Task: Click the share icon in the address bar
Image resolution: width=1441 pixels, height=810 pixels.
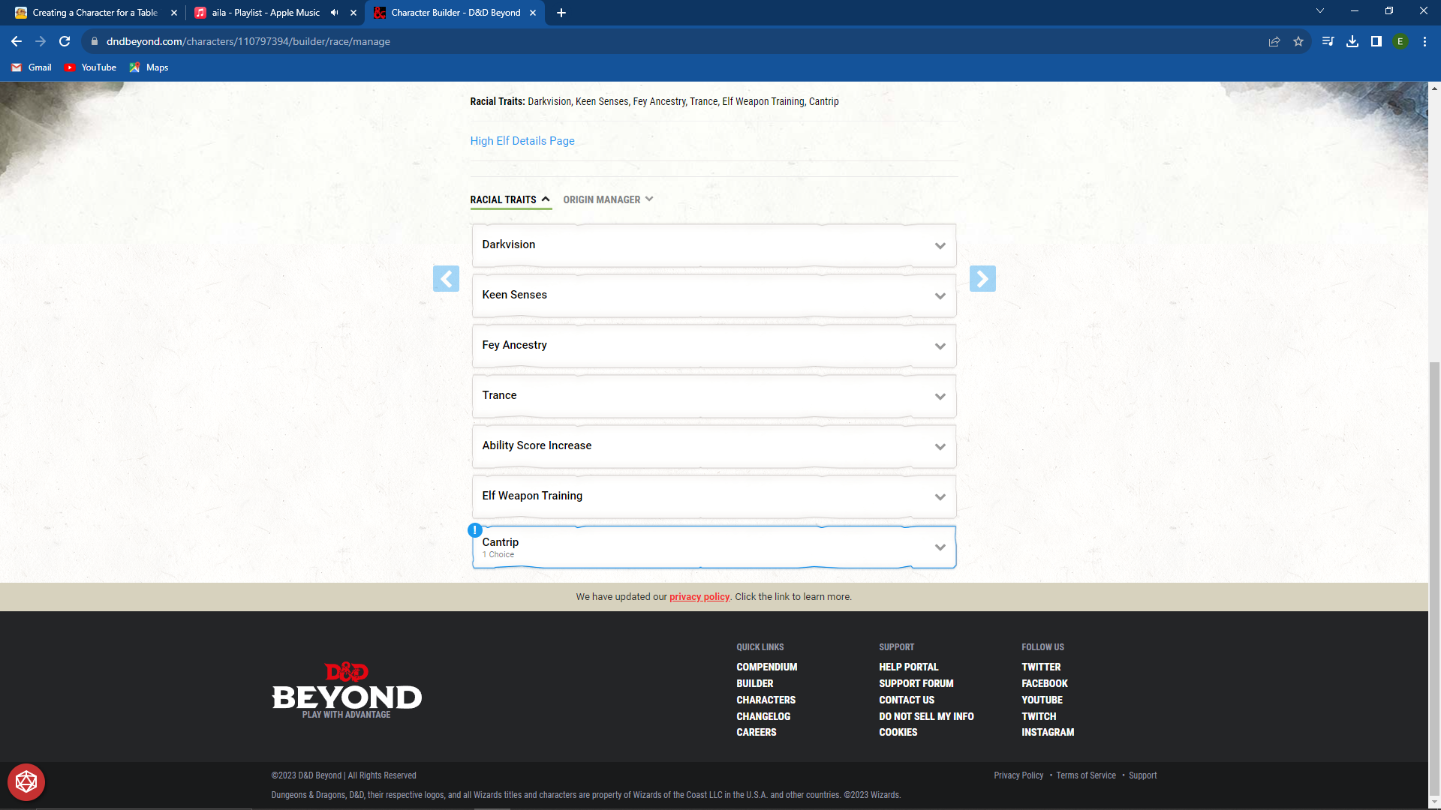Action: point(1274,41)
